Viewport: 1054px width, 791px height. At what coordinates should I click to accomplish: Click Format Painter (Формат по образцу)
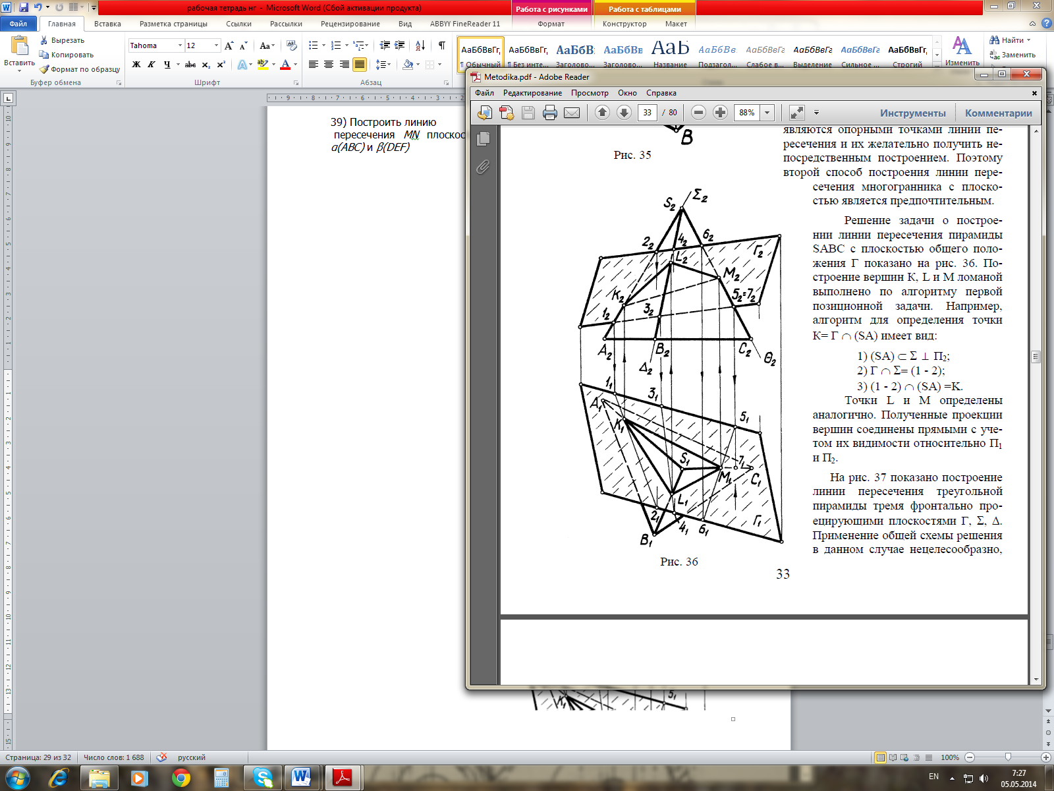click(x=80, y=69)
